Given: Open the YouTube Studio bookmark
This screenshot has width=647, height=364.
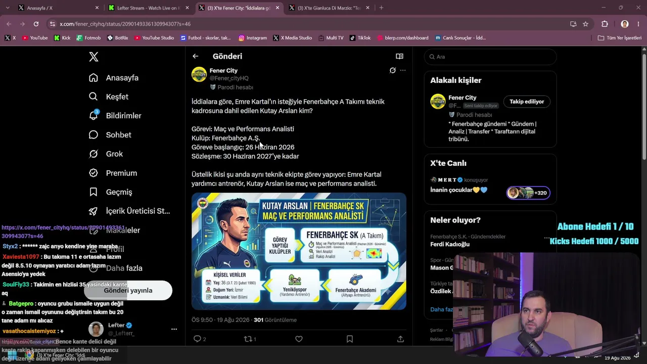Looking at the screenshot, I should pos(154,38).
